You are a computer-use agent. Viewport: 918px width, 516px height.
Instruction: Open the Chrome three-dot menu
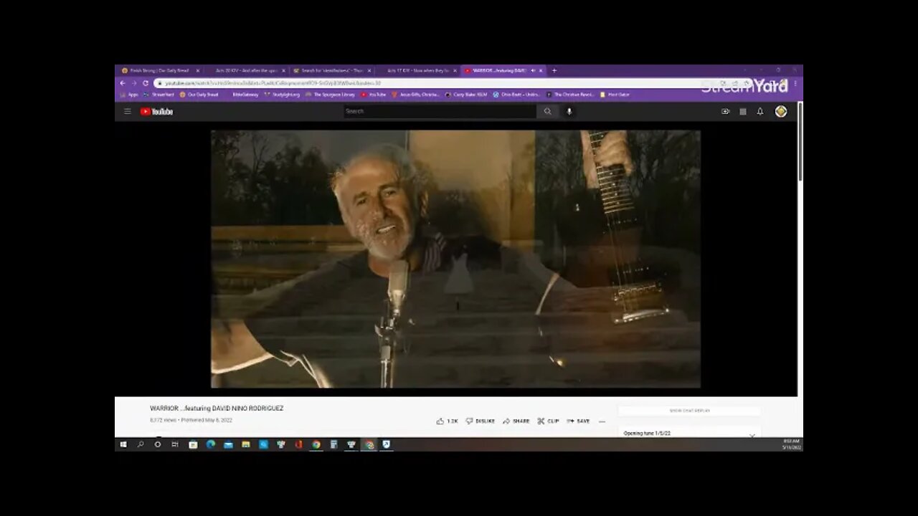[795, 83]
